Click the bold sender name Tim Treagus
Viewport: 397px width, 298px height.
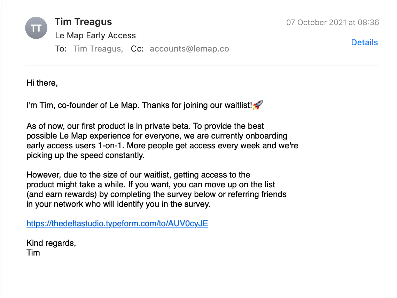tap(83, 22)
